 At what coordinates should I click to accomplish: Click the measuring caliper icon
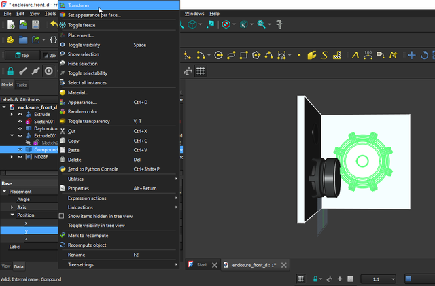pos(279,24)
